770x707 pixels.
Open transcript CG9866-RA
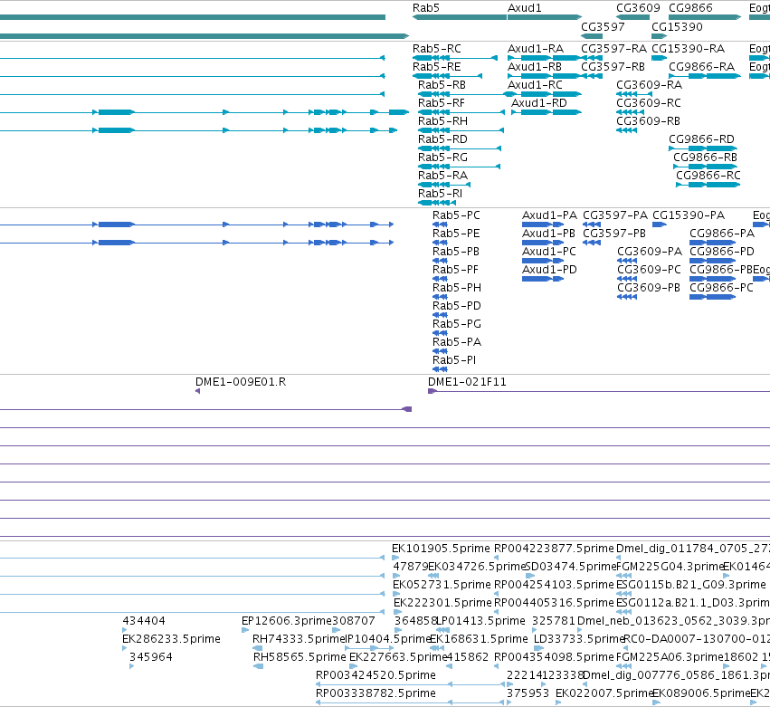pos(702,67)
